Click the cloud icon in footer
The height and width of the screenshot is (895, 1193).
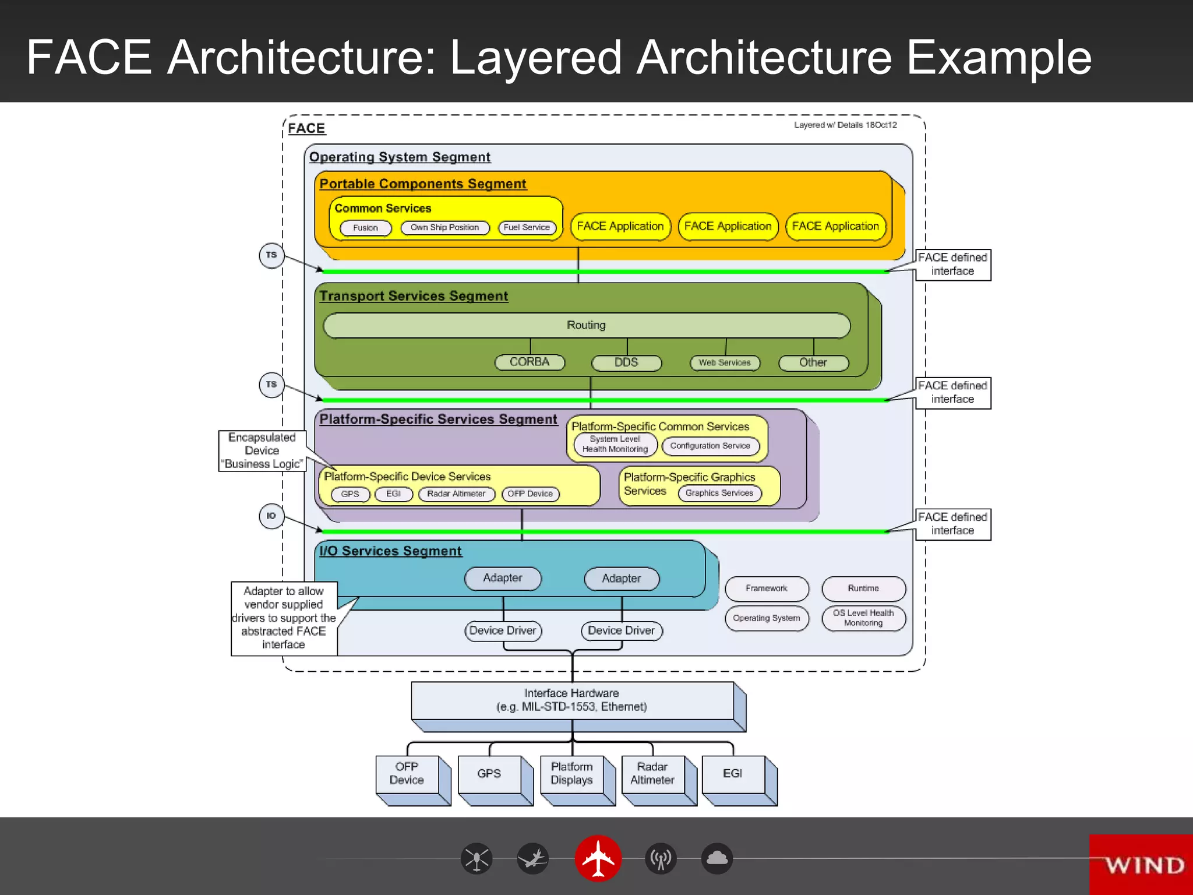pos(717,859)
